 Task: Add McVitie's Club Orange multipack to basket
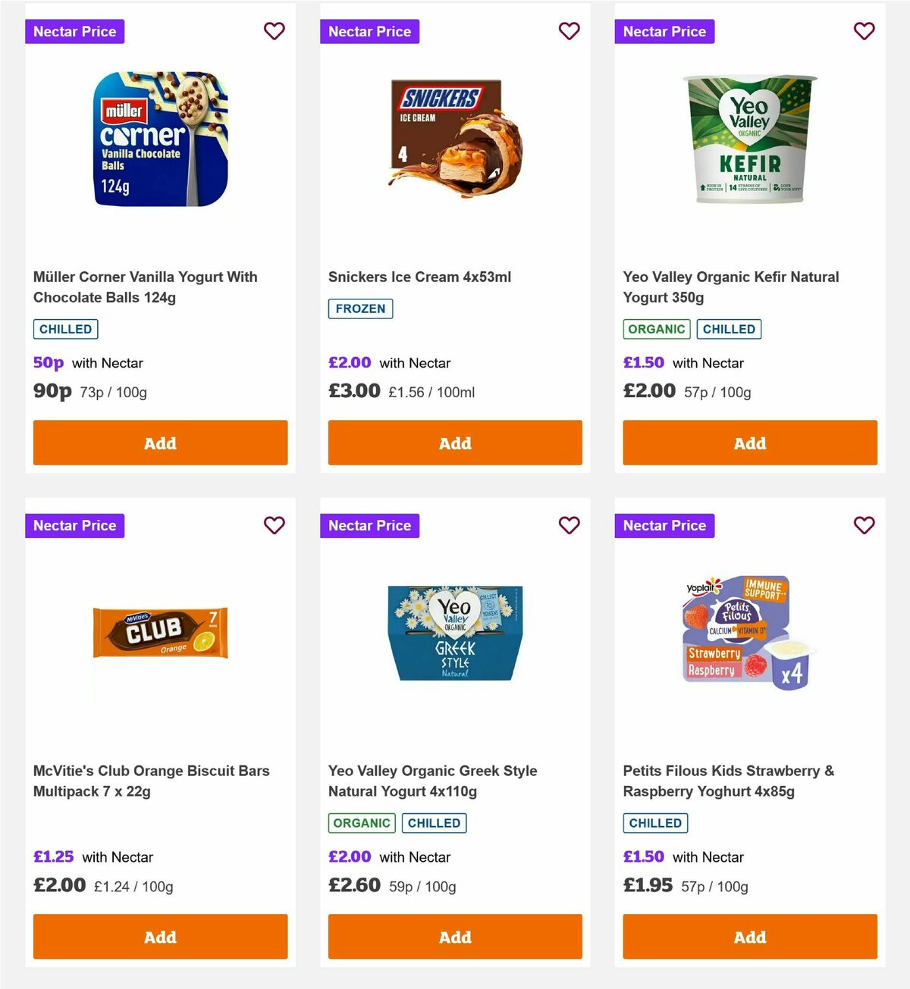[160, 937]
